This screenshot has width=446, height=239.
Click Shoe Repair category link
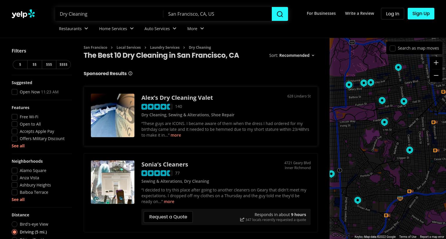[223, 115]
